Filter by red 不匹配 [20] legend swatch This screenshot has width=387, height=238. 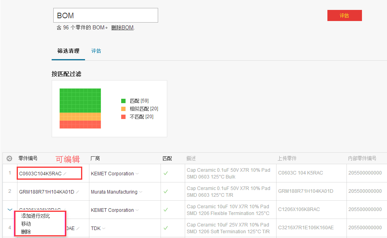coord(124,117)
